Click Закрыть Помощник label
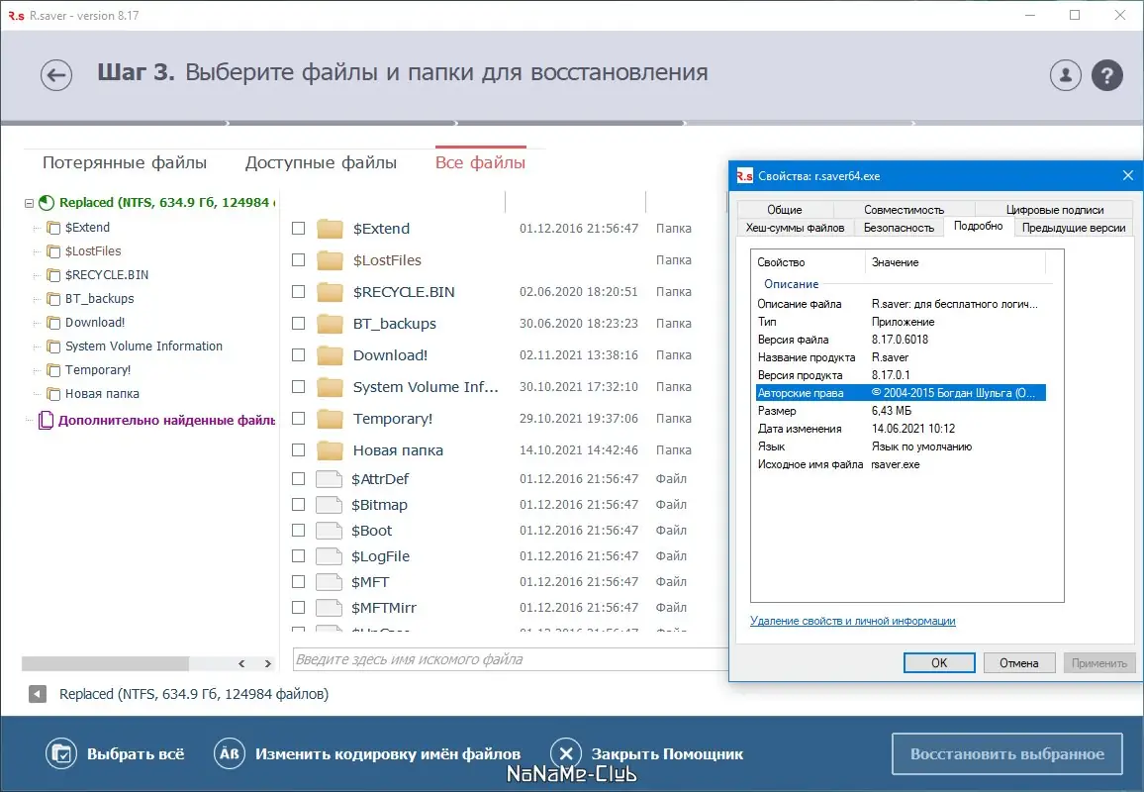 point(668,754)
